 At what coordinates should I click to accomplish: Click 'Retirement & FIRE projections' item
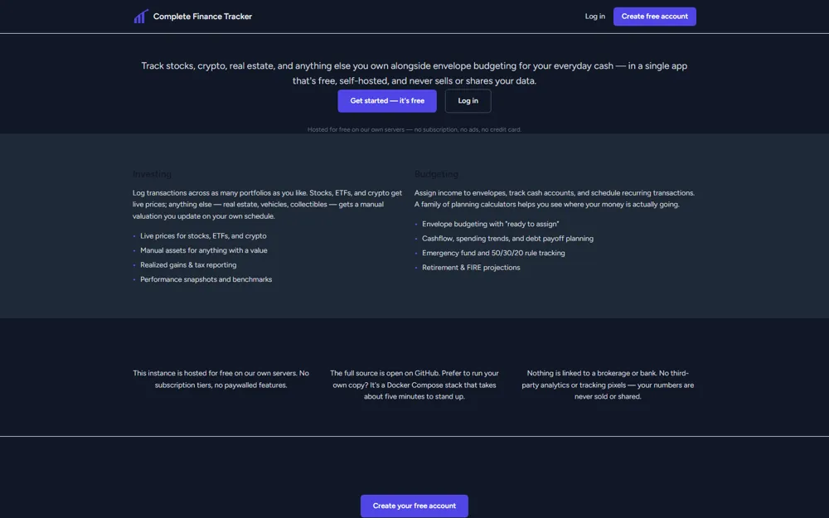tap(471, 268)
